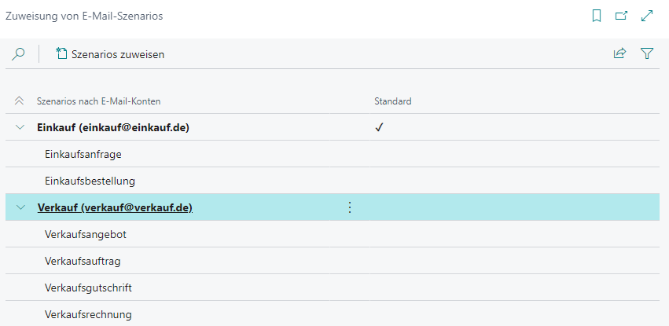Click the search magnifier icon
This screenshot has width=669, height=326.
(18, 54)
